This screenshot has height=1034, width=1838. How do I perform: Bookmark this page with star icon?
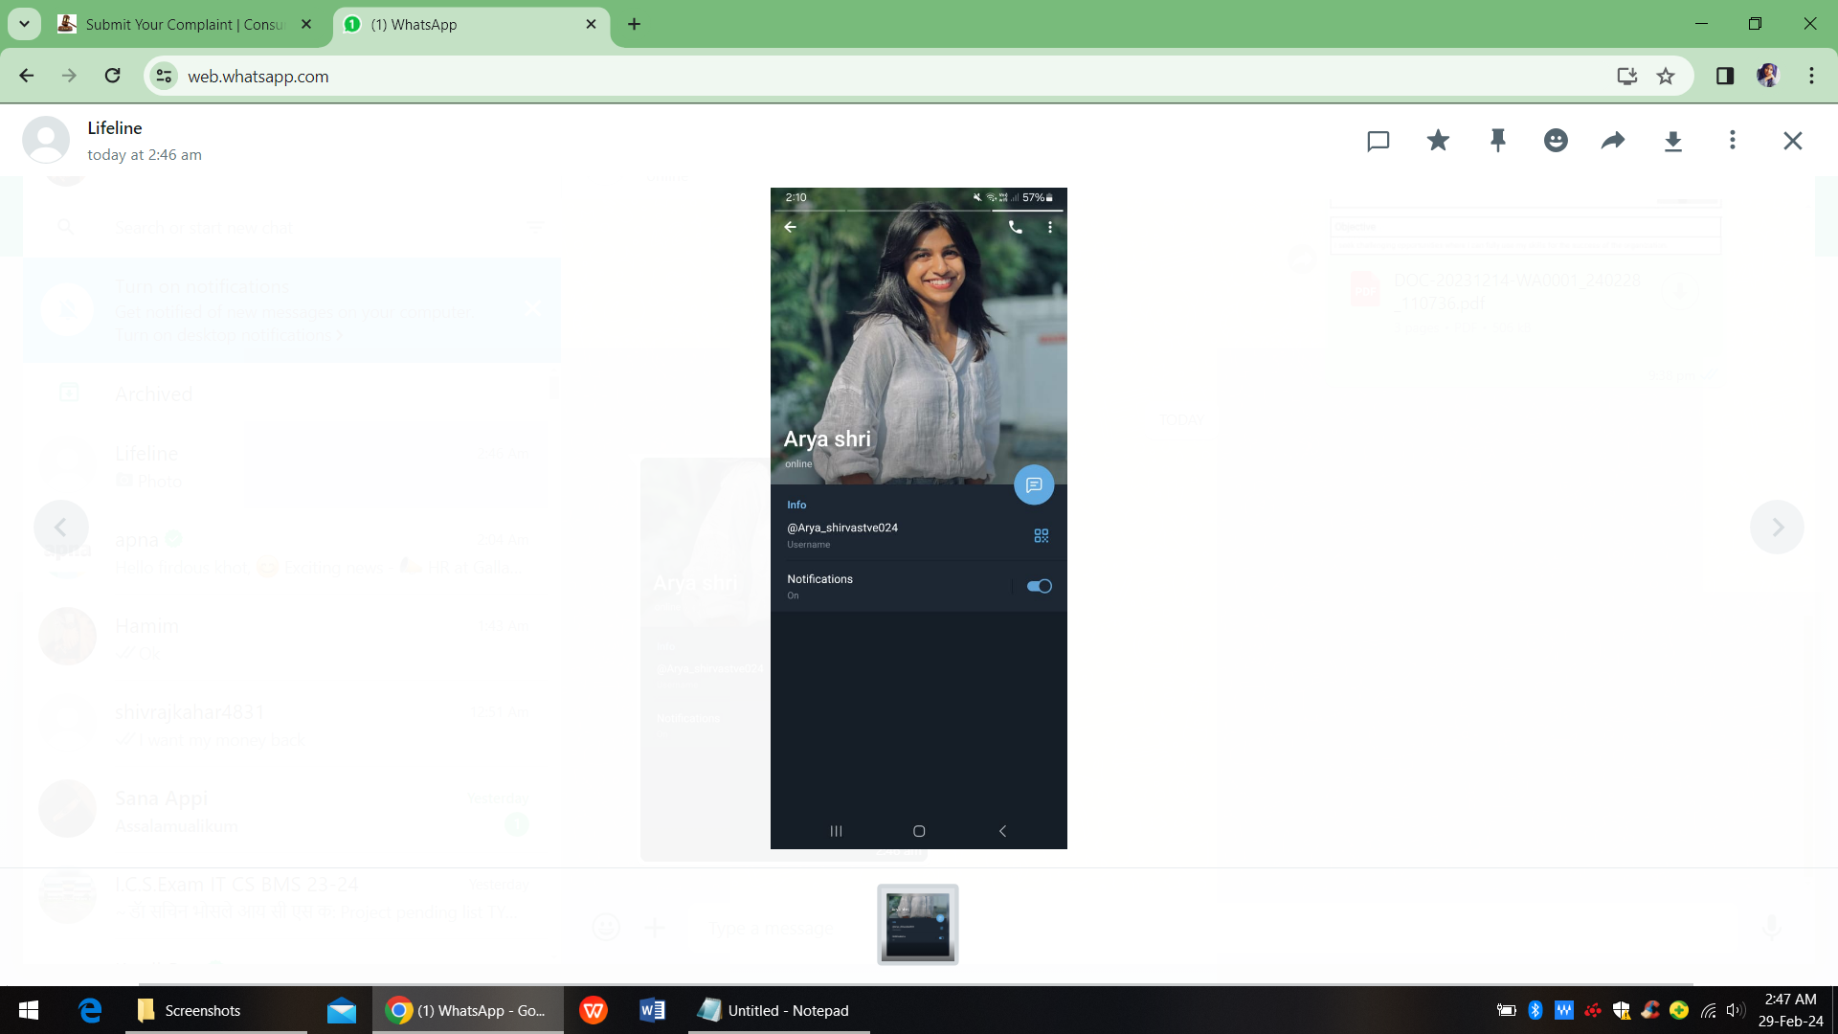pos(1666,77)
